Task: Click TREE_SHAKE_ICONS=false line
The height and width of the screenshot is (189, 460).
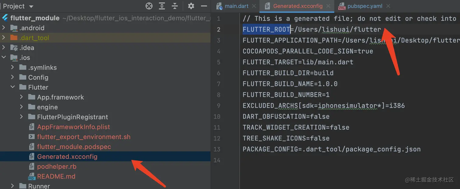Action: [x=286, y=138]
